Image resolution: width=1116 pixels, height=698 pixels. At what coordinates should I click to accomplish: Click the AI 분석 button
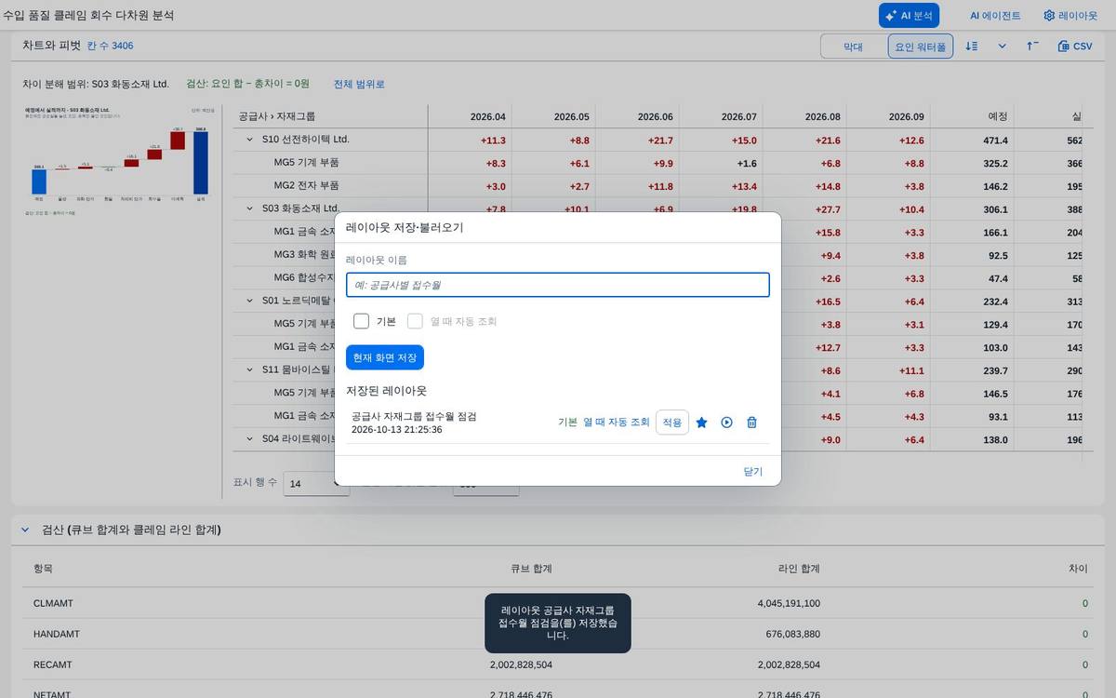point(909,16)
